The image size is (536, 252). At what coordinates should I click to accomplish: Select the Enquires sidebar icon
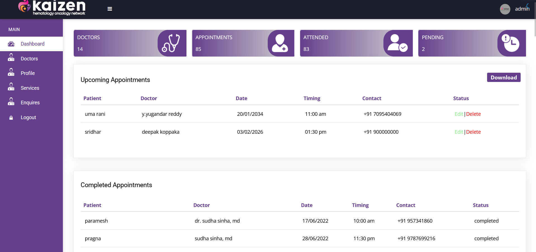point(11,102)
